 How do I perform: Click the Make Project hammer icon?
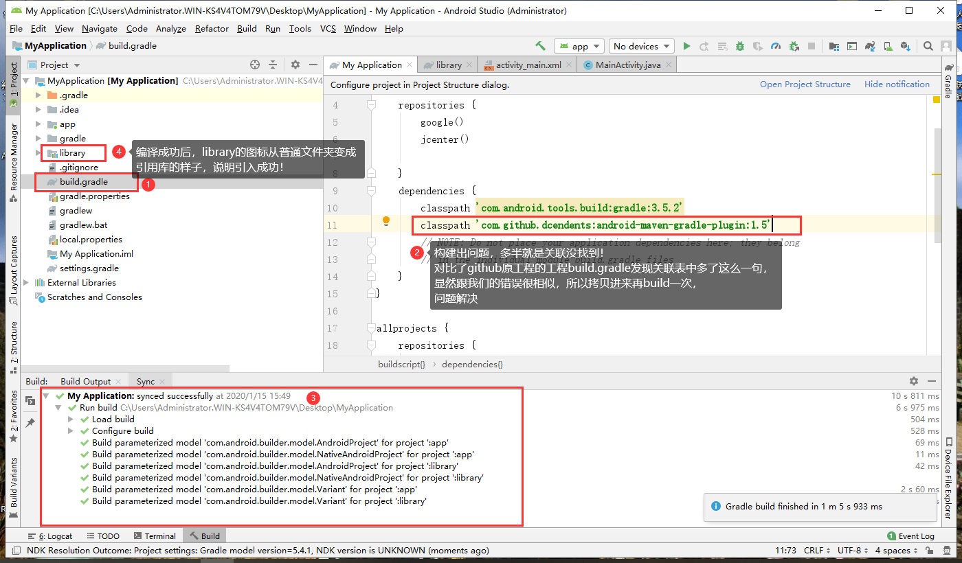[x=541, y=46]
